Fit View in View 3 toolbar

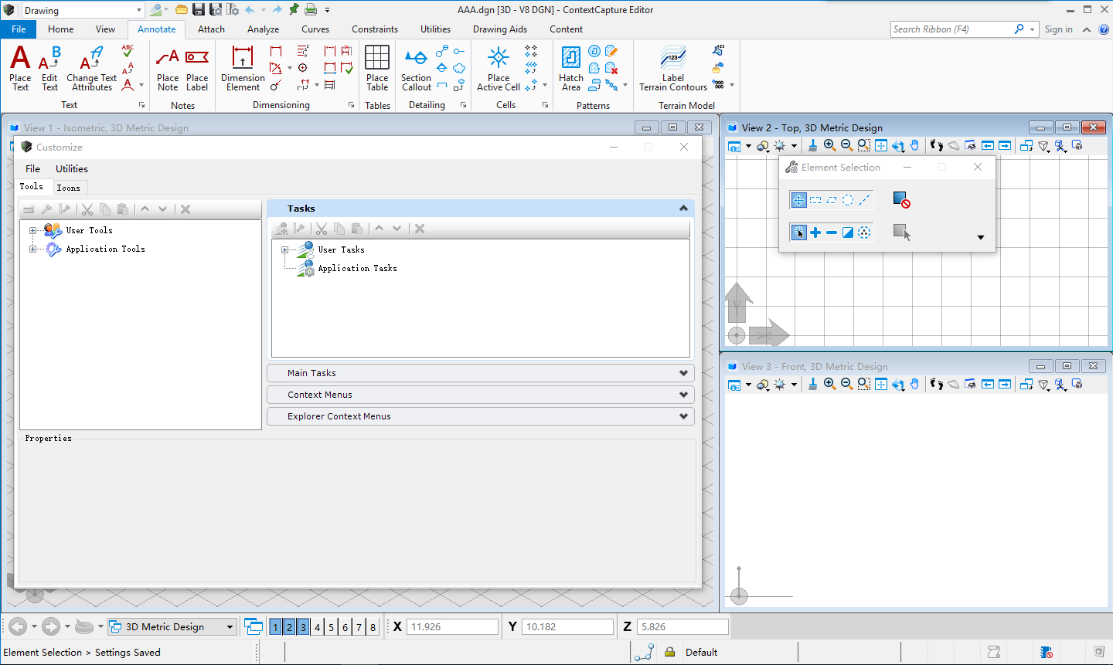tap(881, 384)
